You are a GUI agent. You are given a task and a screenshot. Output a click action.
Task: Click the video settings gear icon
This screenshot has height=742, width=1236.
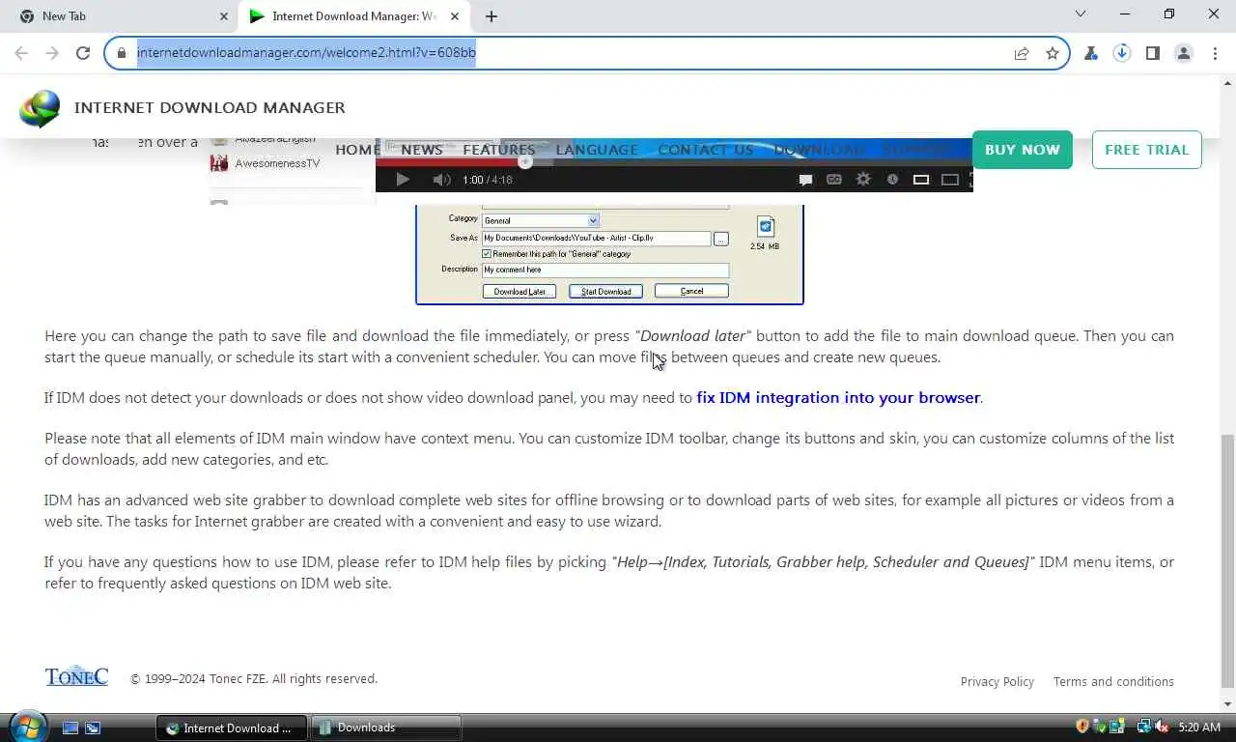point(863,180)
